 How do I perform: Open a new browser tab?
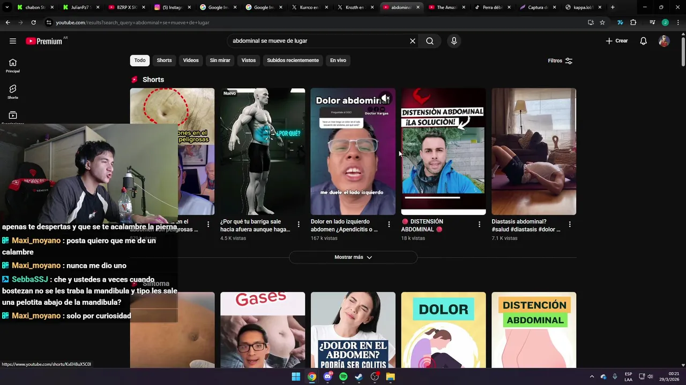(613, 7)
